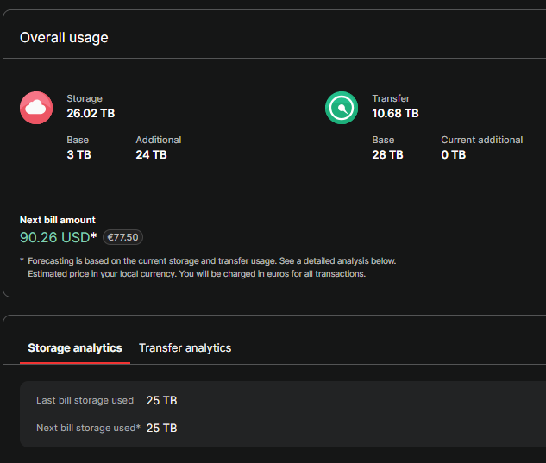
Task: Click the 24 TB additional storage value
Action: (x=151, y=154)
